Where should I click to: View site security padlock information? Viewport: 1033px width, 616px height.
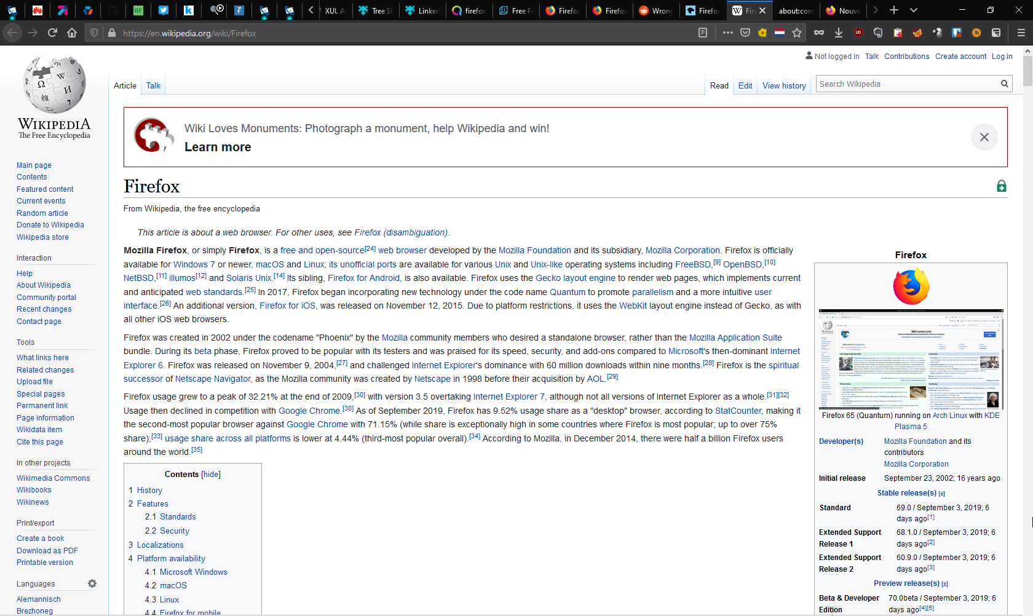pos(112,33)
